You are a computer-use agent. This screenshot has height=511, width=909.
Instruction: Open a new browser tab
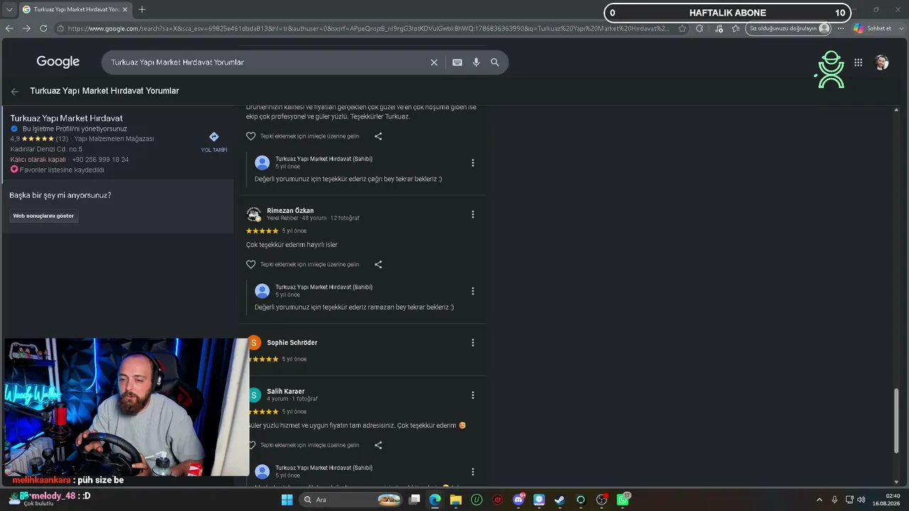point(142,9)
